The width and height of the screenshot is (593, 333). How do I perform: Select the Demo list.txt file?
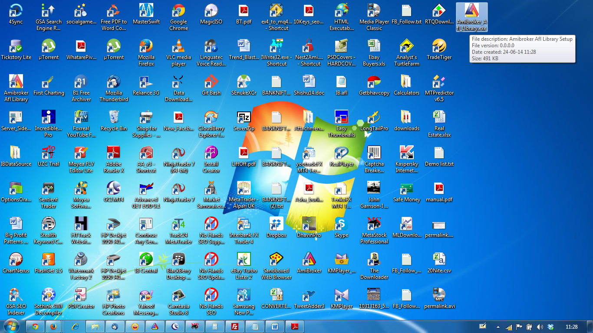pos(439,156)
